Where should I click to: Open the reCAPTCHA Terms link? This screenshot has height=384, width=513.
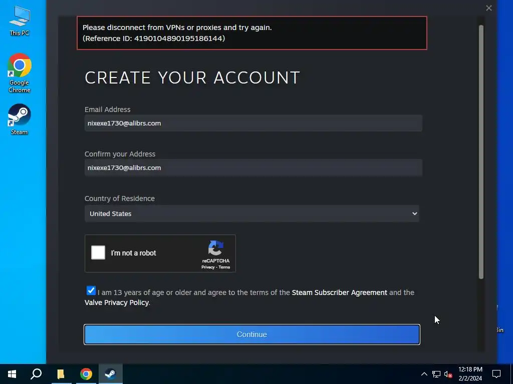(x=224, y=267)
